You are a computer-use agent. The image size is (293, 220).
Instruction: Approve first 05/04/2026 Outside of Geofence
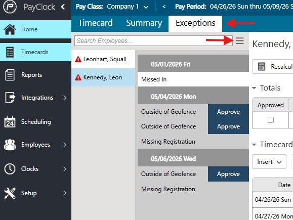[x=228, y=112]
